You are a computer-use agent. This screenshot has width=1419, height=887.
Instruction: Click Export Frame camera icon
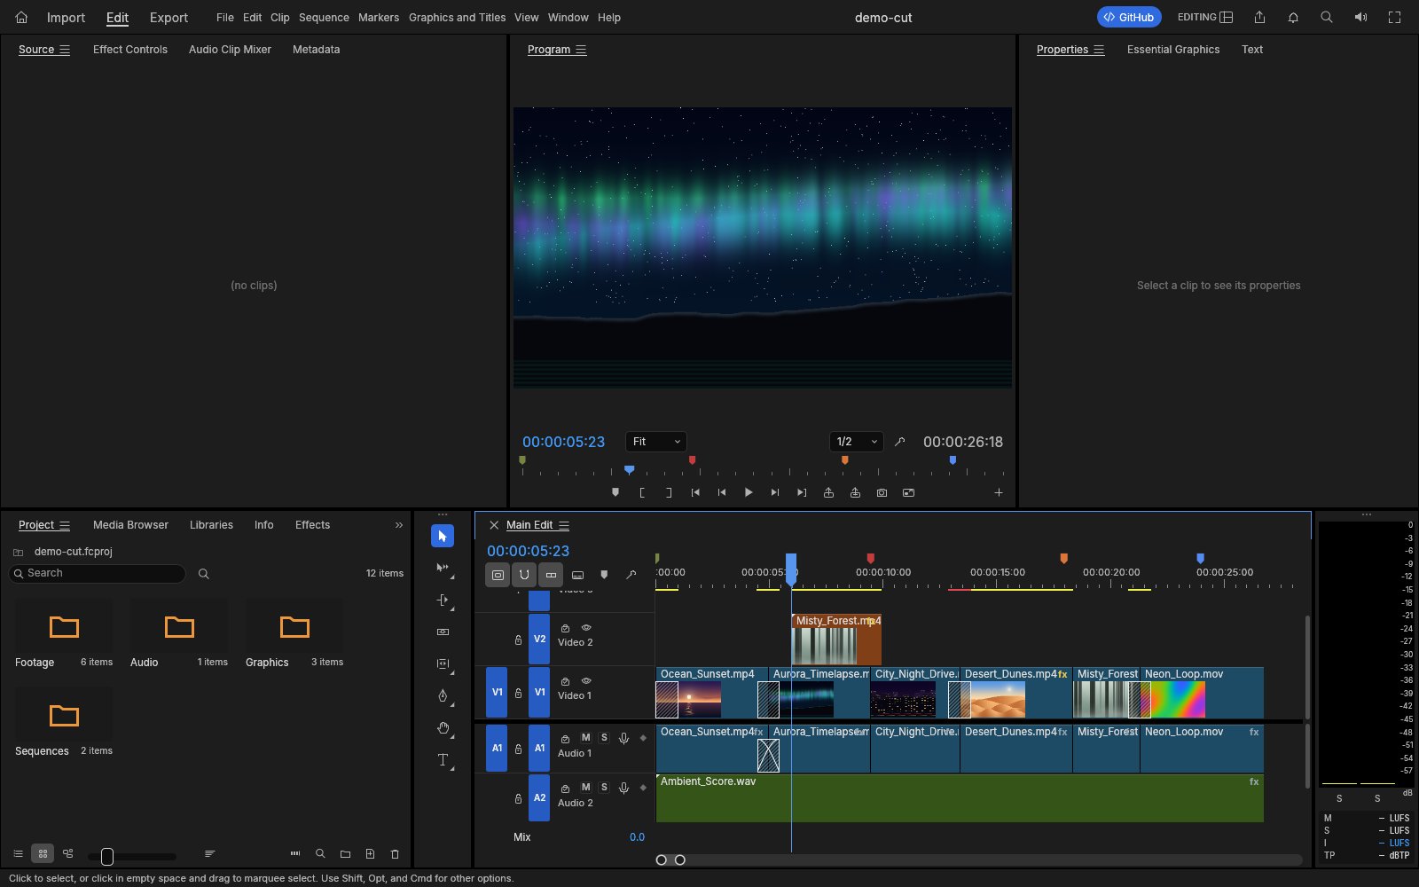point(882,492)
